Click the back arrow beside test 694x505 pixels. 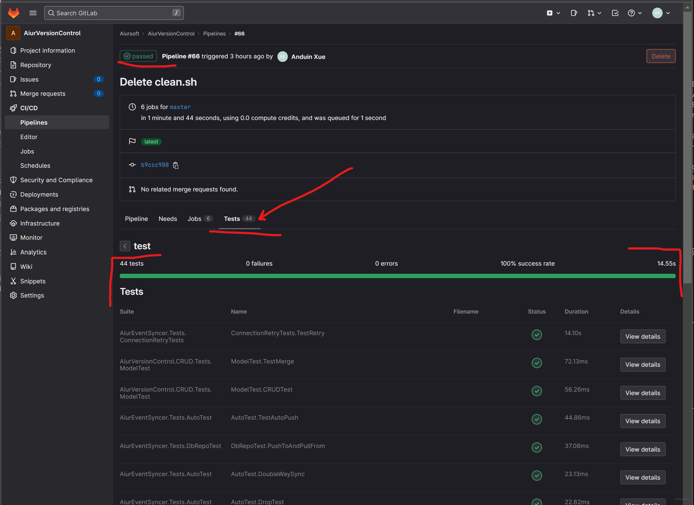[125, 246]
